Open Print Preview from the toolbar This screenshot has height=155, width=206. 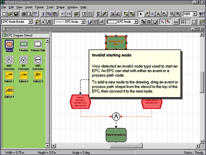pos(29,14)
